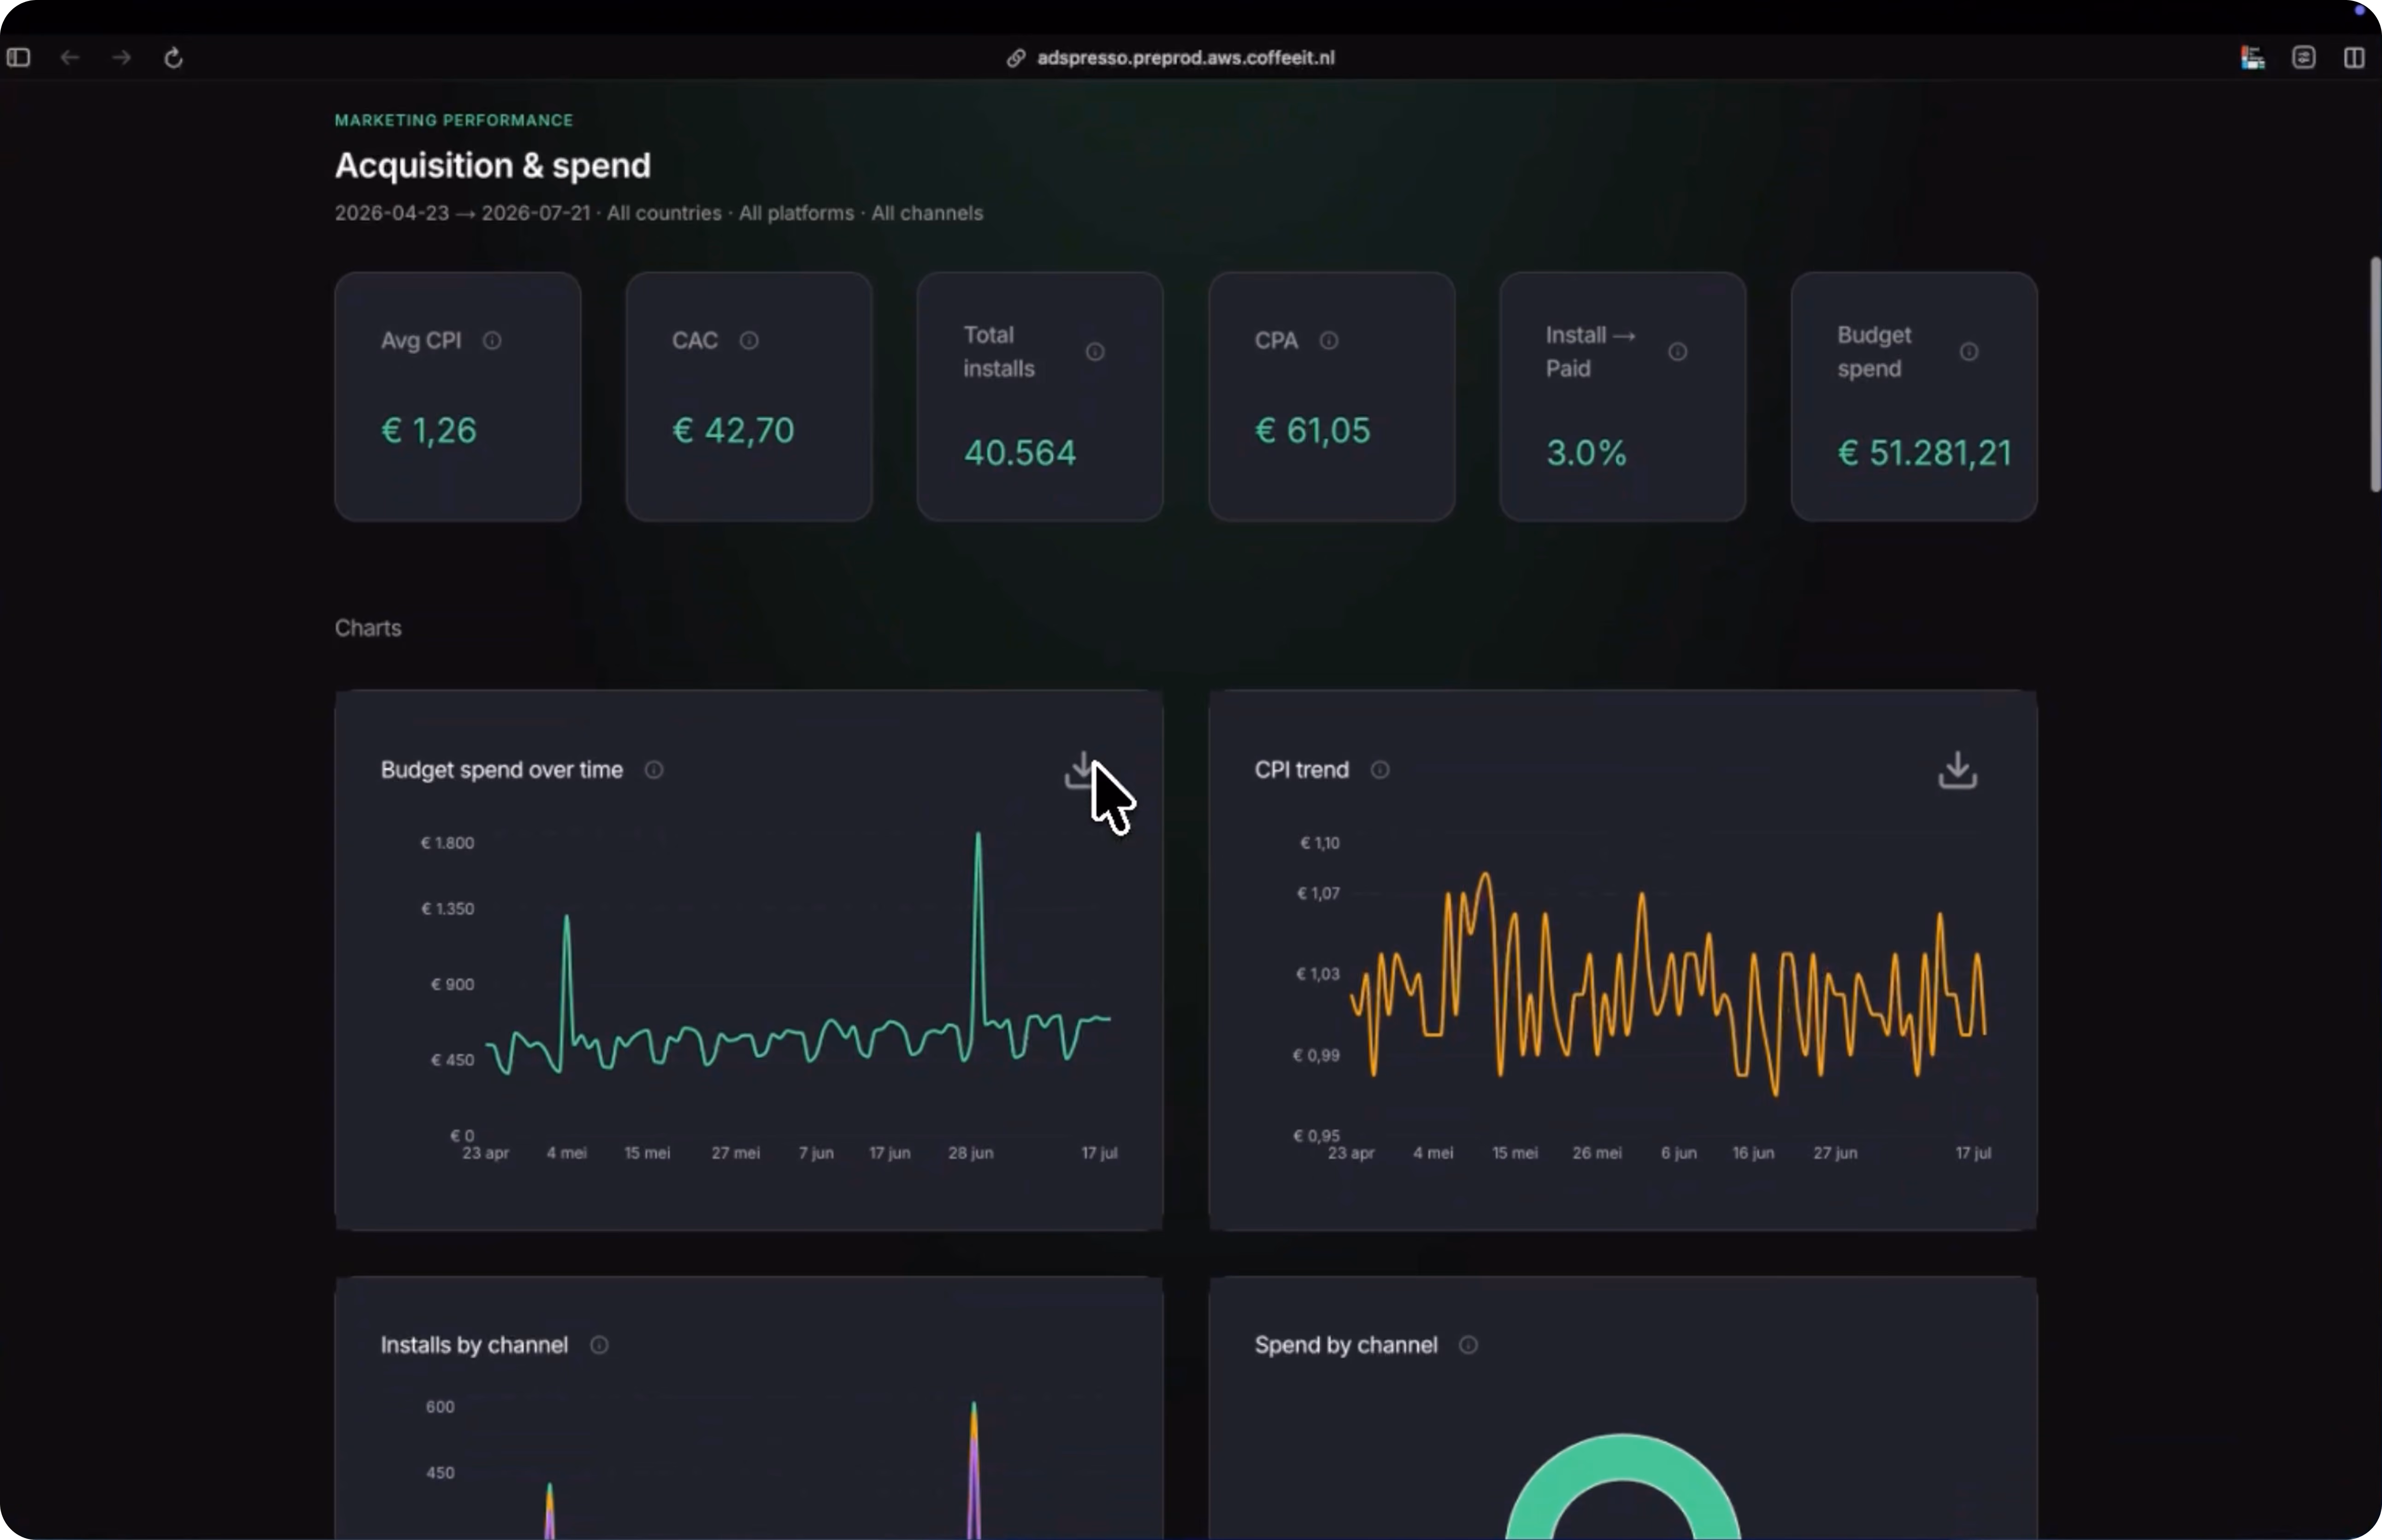The height and width of the screenshot is (1540, 2382).
Task: Toggle the browser sidebar icon
Action: tap(19, 58)
